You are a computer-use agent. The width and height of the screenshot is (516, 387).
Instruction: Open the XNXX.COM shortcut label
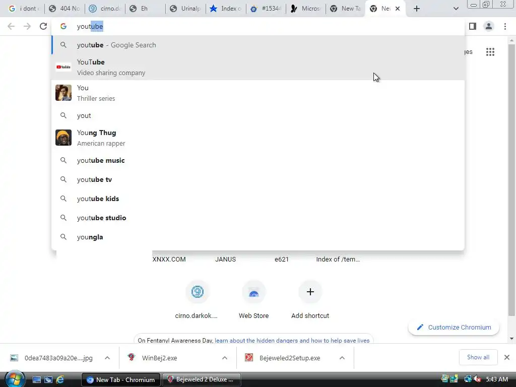coord(169,260)
